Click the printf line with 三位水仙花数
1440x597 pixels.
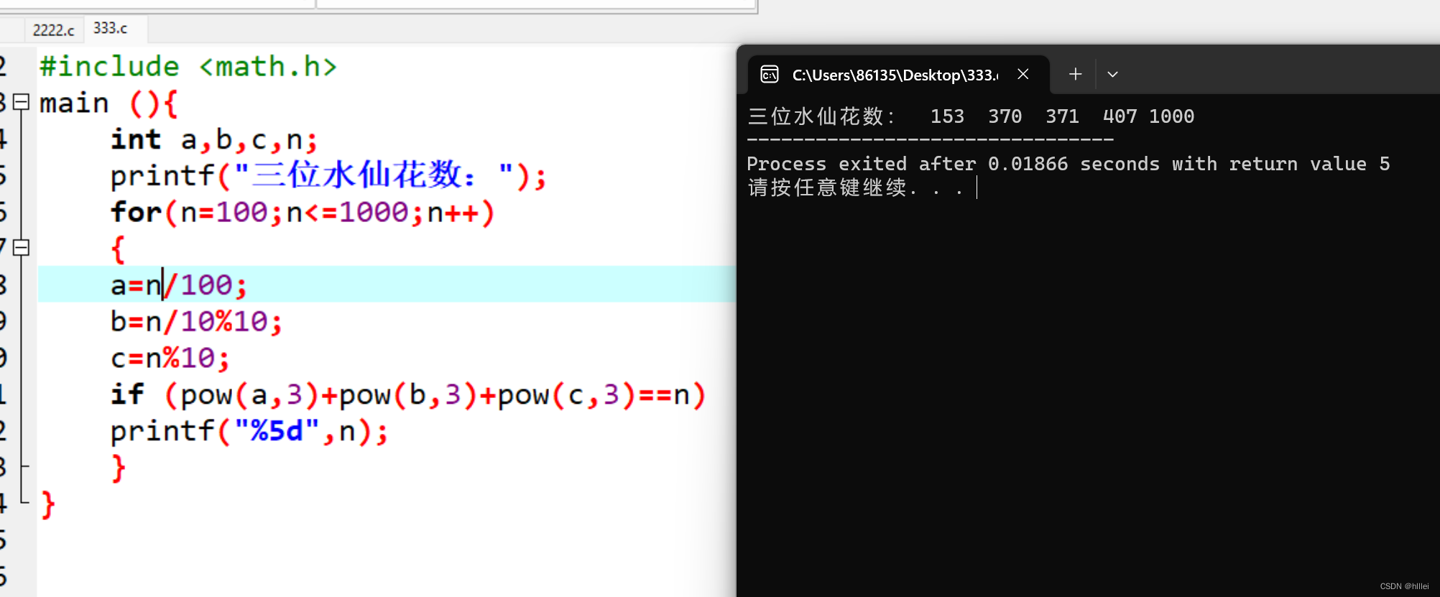point(328,175)
